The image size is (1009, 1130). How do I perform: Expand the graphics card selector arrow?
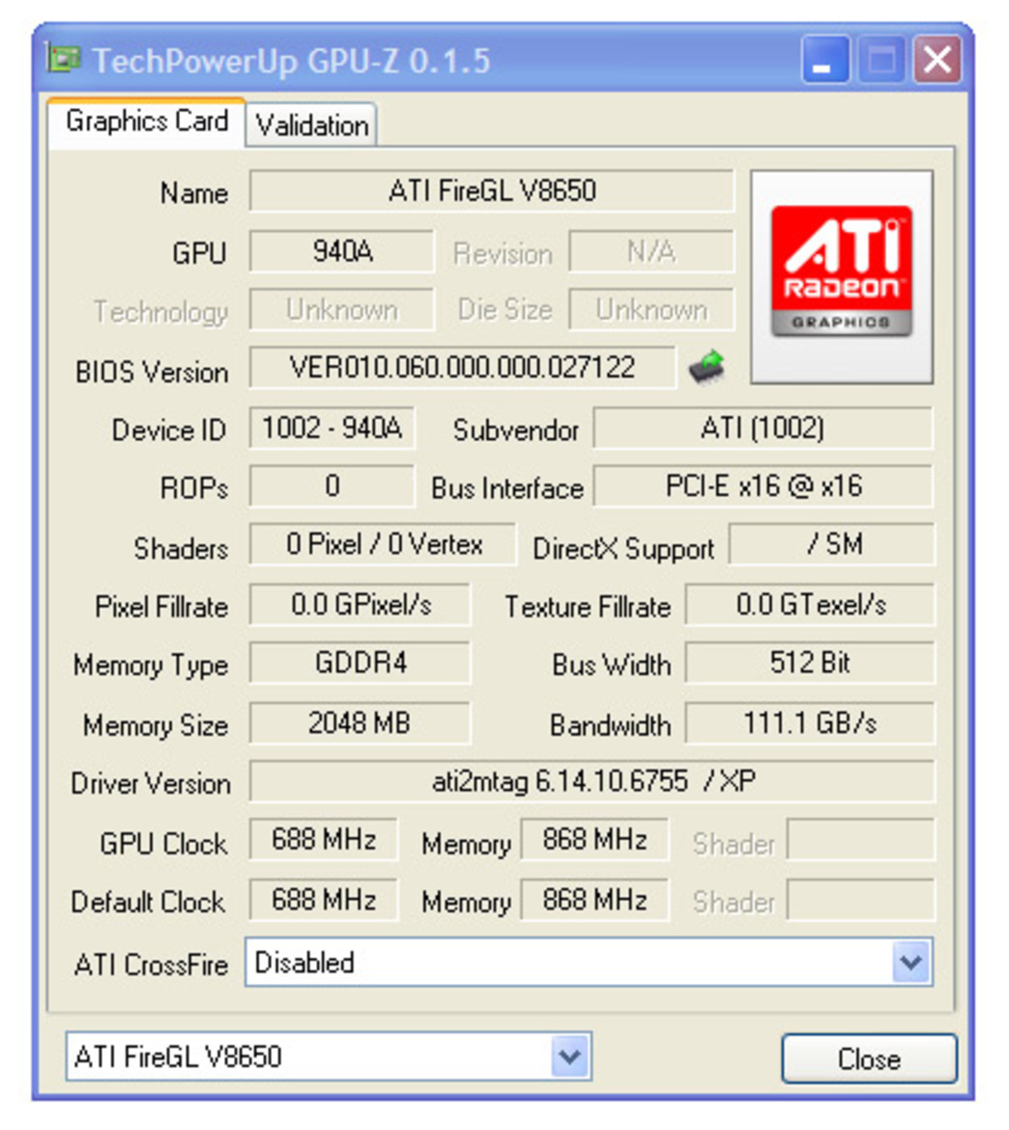(x=570, y=1057)
